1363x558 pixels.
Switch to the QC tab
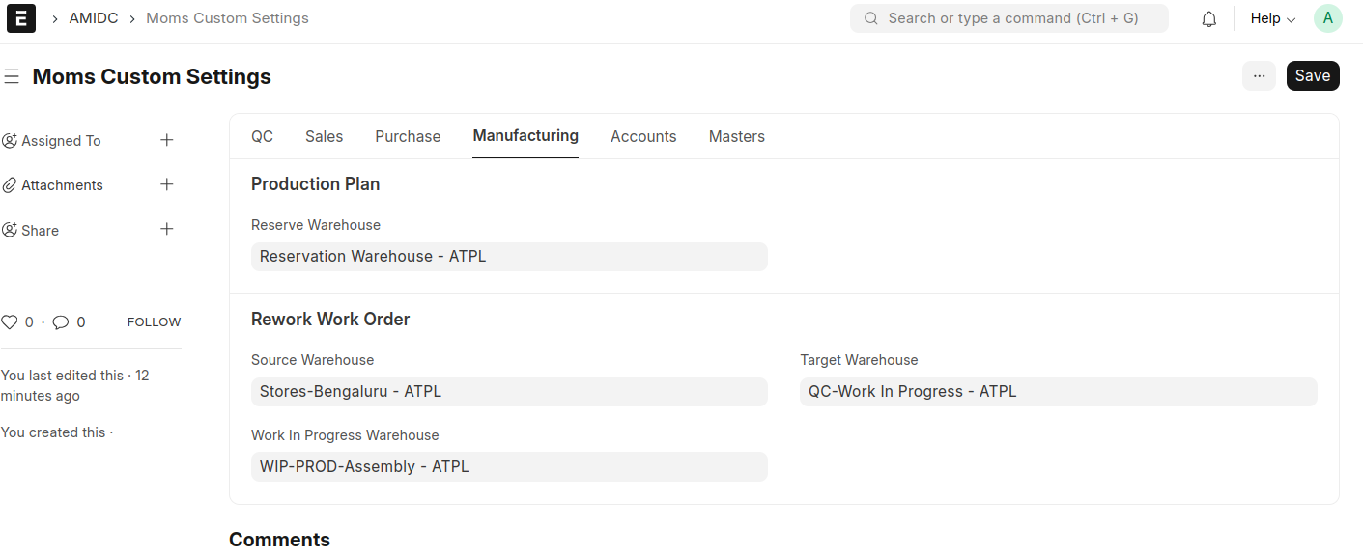click(x=262, y=136)
